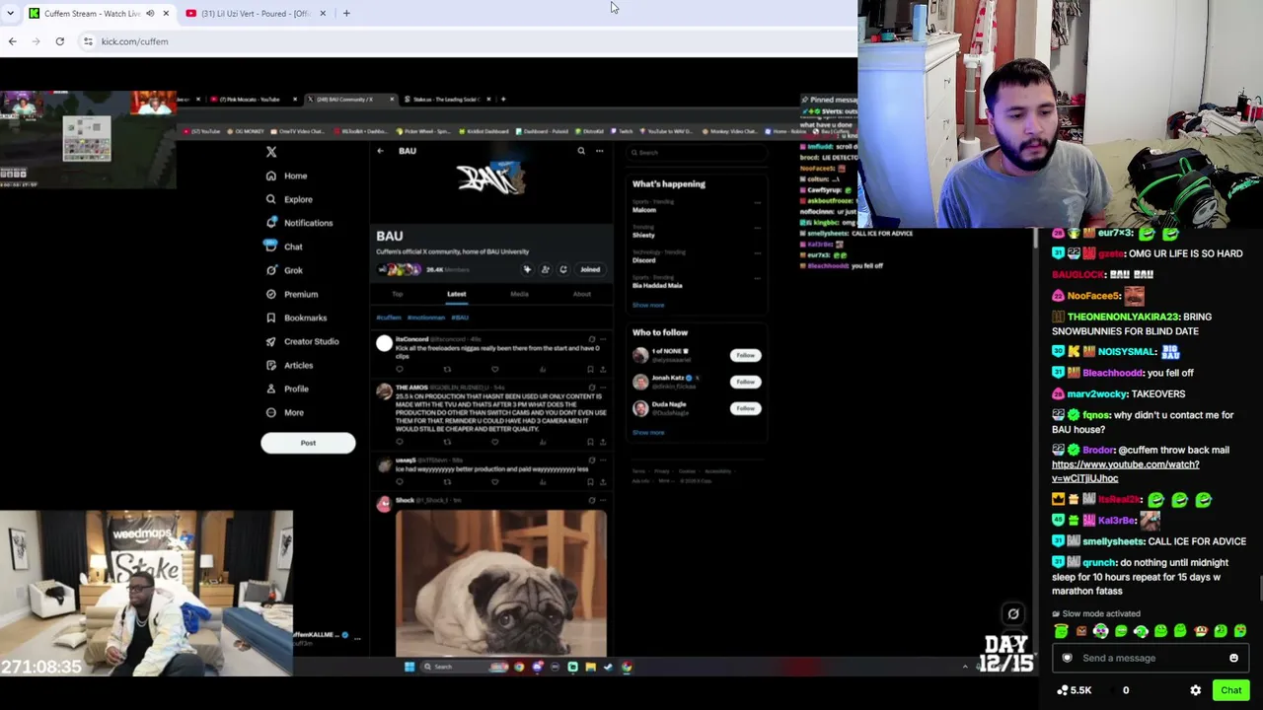1263x710 pixels.
Task: Select the Top tab in BAU community
Action: click(x=398, y=294)
